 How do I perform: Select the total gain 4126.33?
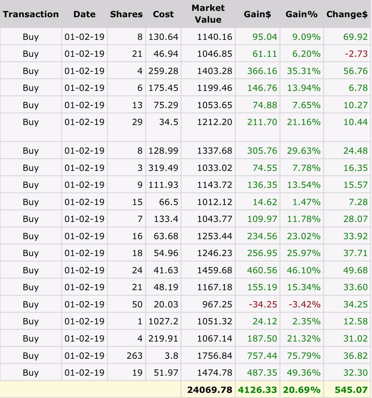pos(257,390)
